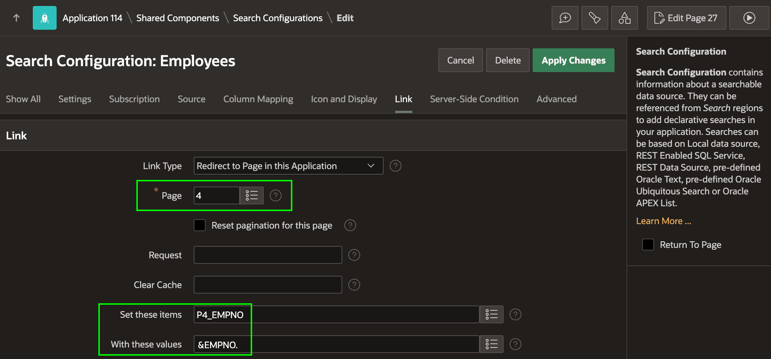Open the list picker for With these values
771x359 pixels.
[492, 344]
